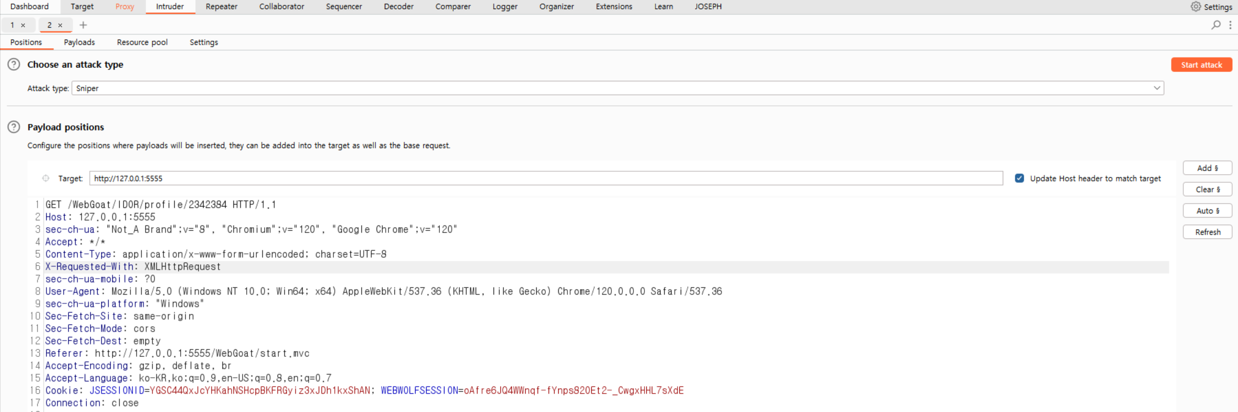This screenshot has width=1238, height=412.
Task: Open the Positions sub-tab
Action: tap(26, 42)
